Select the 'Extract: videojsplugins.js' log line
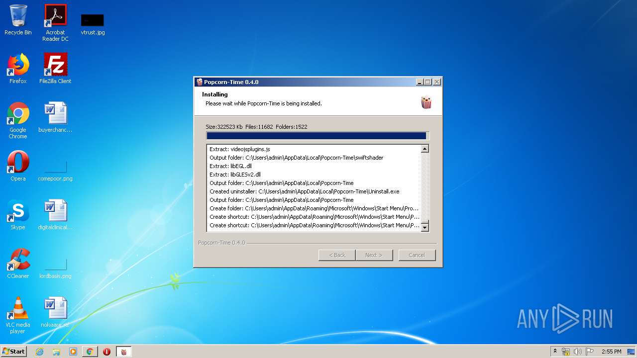Viewport: 637px width, 358px height. (x=240, y=149)
